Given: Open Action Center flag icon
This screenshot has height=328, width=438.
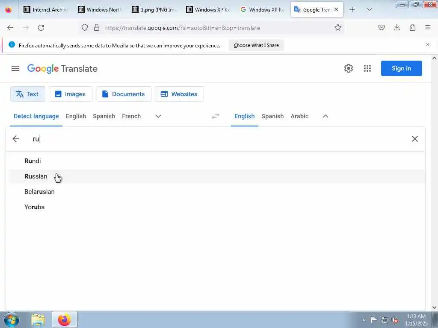Looking at the screenshot, I should click(373, 320).
